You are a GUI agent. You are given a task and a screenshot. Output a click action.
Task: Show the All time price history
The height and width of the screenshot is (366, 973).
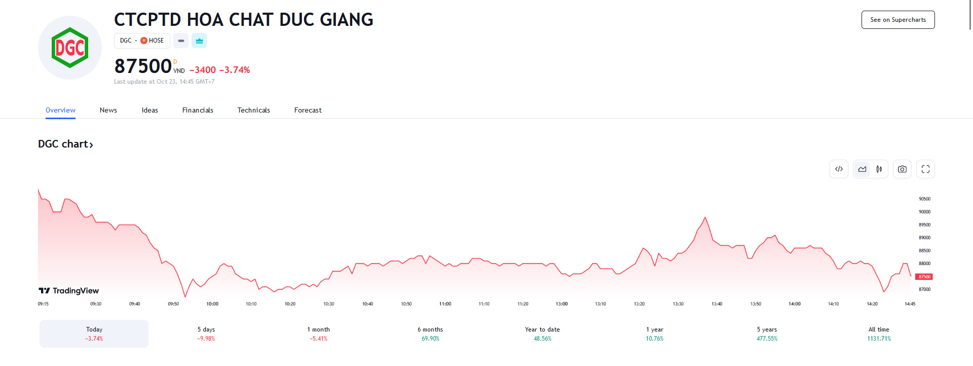pyautogui.click(x=879, y=333)
